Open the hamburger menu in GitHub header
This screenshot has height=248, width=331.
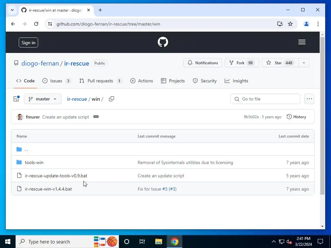click(302, 42)
